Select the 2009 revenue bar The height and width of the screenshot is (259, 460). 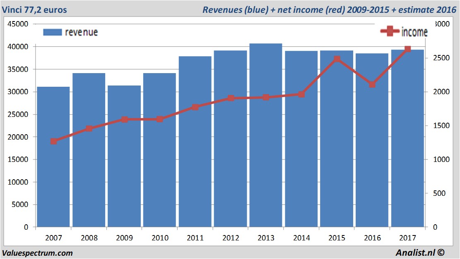tap(124, 156)
